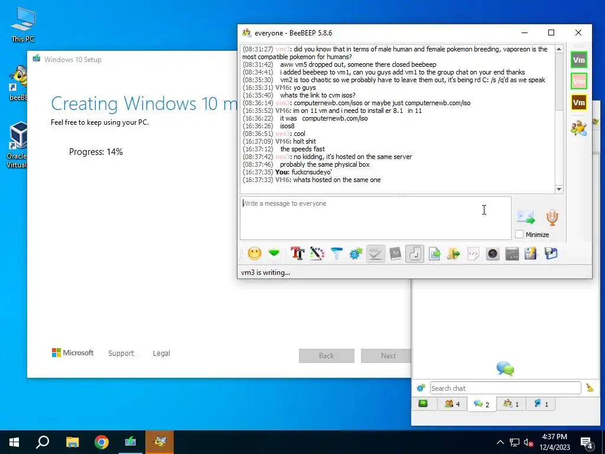Viewport: 605px width, 454px height.
Task: Click inside the Search chat field
Action: pyautogui.click(x=505, y=388)
